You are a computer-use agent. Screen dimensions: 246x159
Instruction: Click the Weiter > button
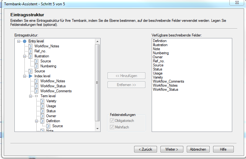(172, 149)
